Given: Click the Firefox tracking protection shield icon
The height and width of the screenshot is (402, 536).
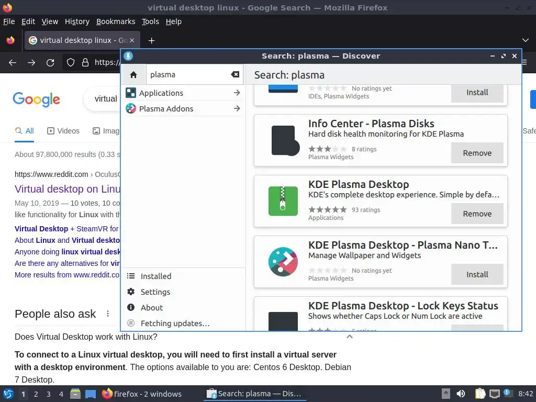Looking at the screenshot, I should tap(71, 63).
